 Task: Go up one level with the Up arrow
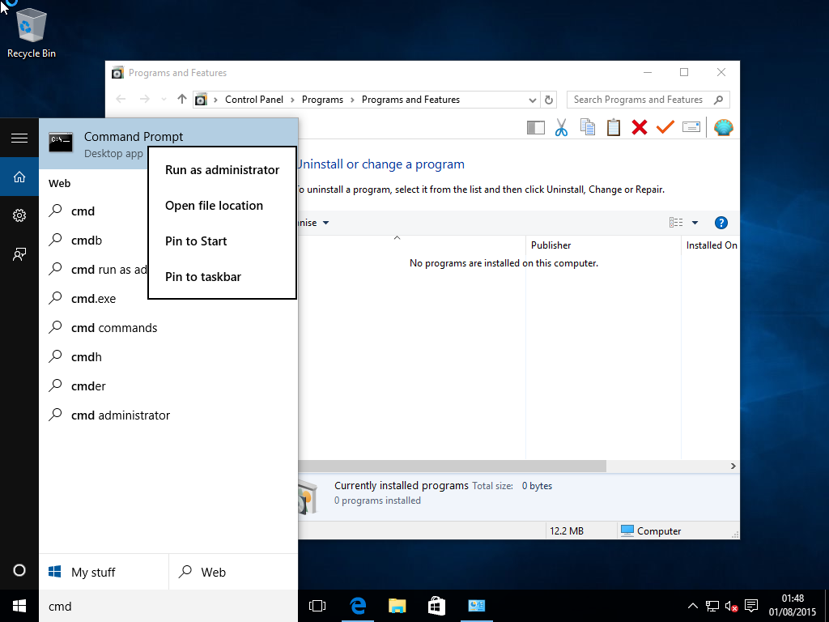tap(182, 99)
